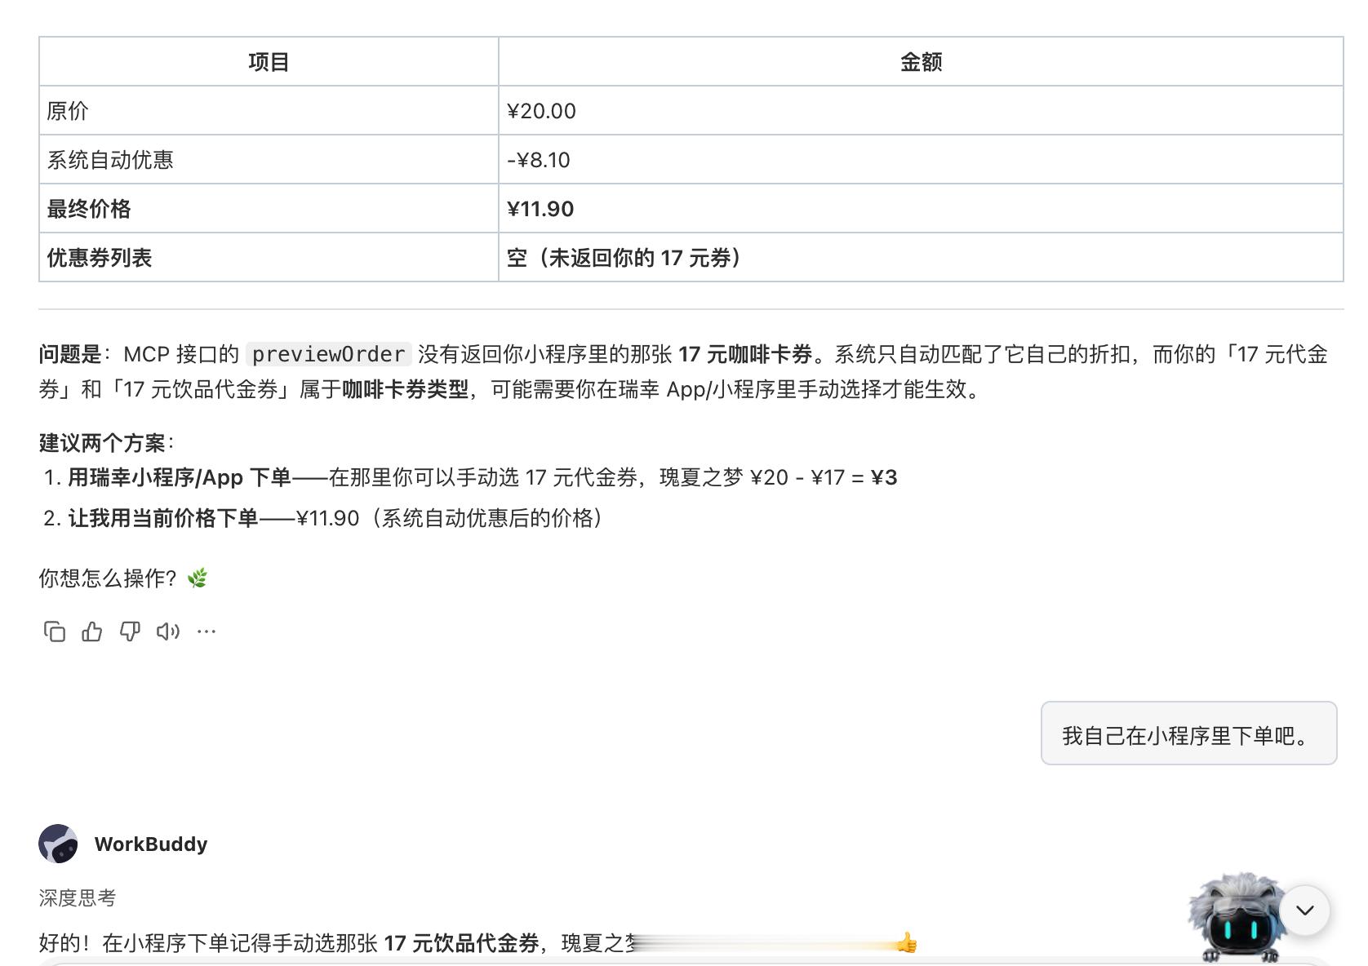Click the ¥20.00 amount cell

921,111
